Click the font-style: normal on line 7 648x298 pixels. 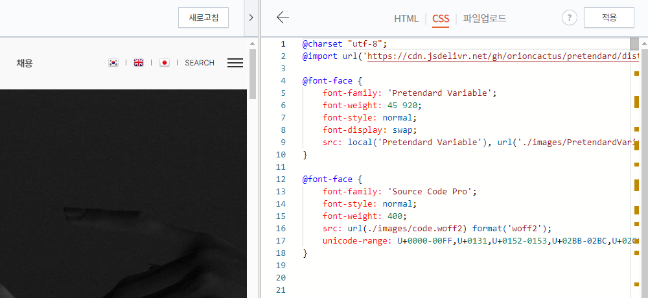pyautogui.click(x=370, y=118)
